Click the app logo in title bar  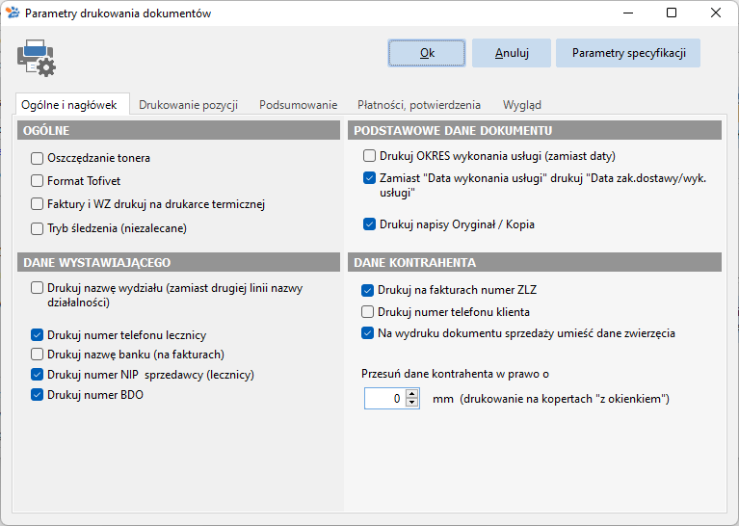tap(13, 13)
